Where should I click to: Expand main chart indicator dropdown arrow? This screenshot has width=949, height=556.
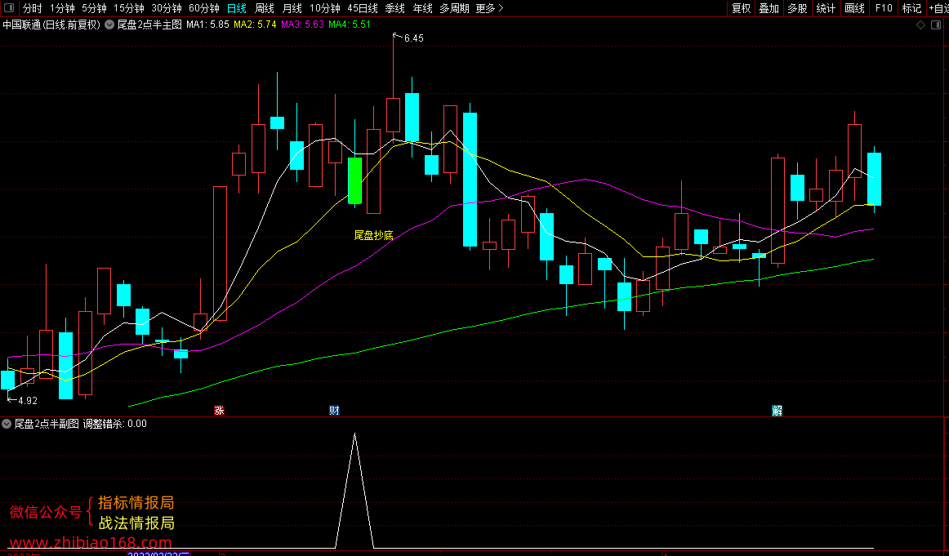(x=109, y=24)
